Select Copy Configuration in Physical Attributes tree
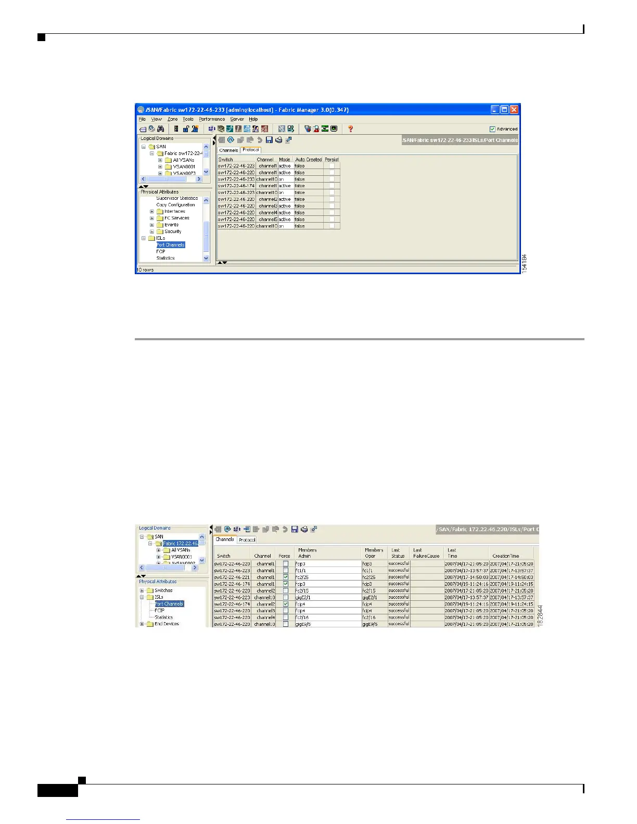This screenshot has width=637, height=824. pyautogui.click(x=175, y=205)
